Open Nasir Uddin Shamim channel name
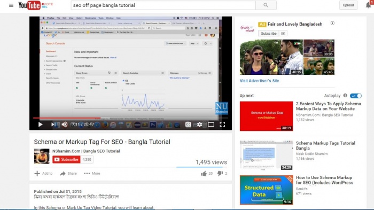This screenshot has height=210, width=374. click(x=311, y=154)
